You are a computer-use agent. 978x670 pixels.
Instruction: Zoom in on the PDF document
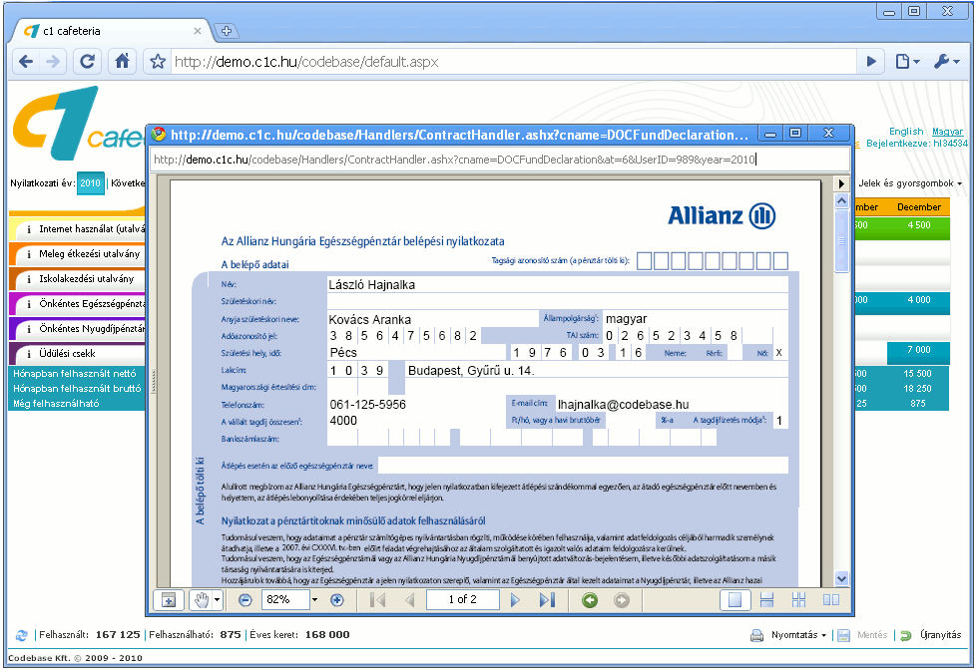click(x=337, y=600)
